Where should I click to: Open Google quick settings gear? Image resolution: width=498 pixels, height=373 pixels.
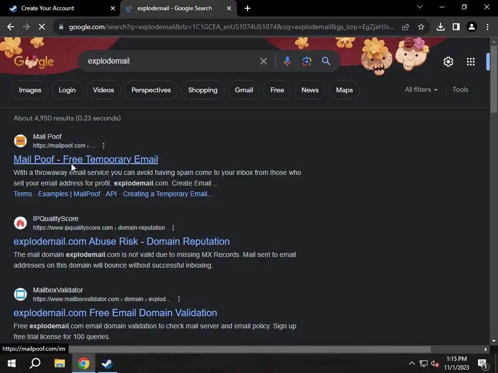[x=448, y=62]
